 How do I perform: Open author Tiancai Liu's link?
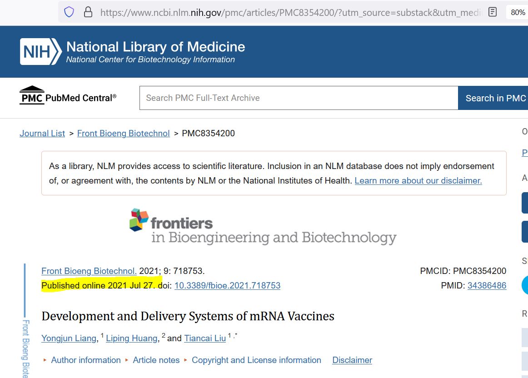tap(205, 338)
